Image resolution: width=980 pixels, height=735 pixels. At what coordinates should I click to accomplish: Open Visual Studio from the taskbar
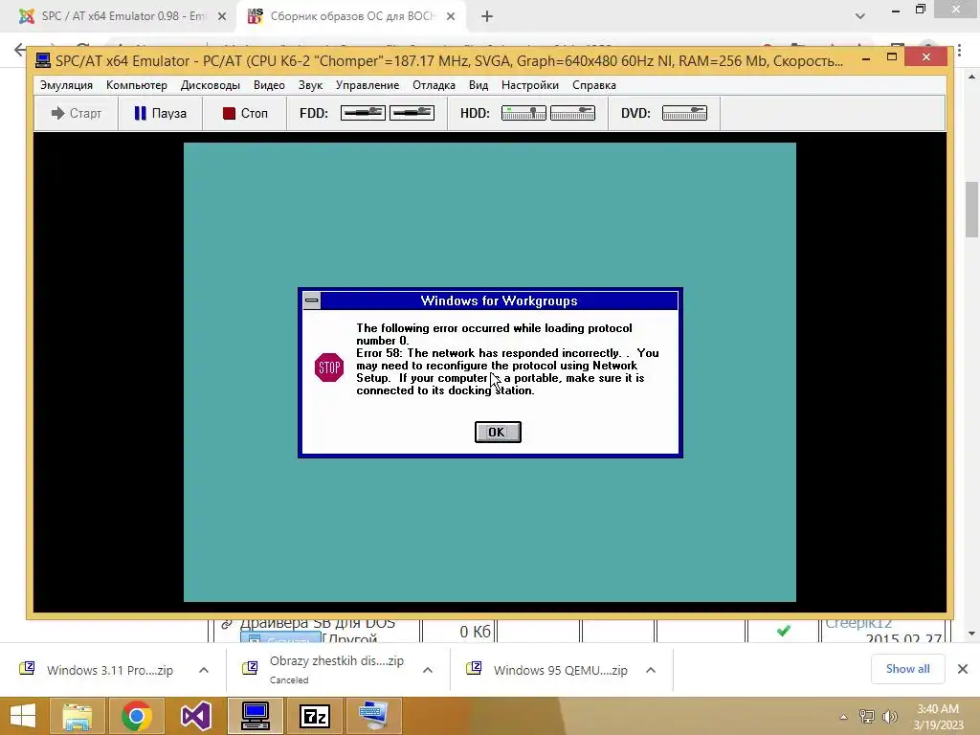pyautogui.click(x=195, y=716)
